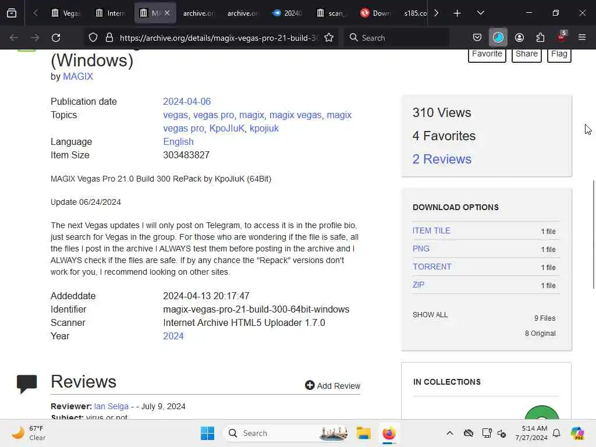
Task: Close the active MAGIX tab
Action: click(x=167, y=13)
